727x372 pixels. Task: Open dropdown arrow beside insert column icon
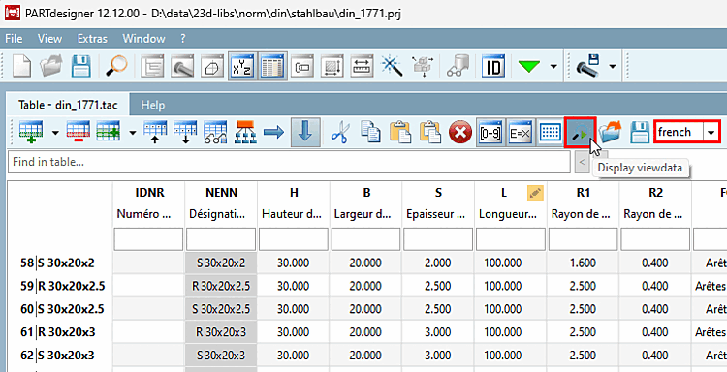(x=133, y=133)
